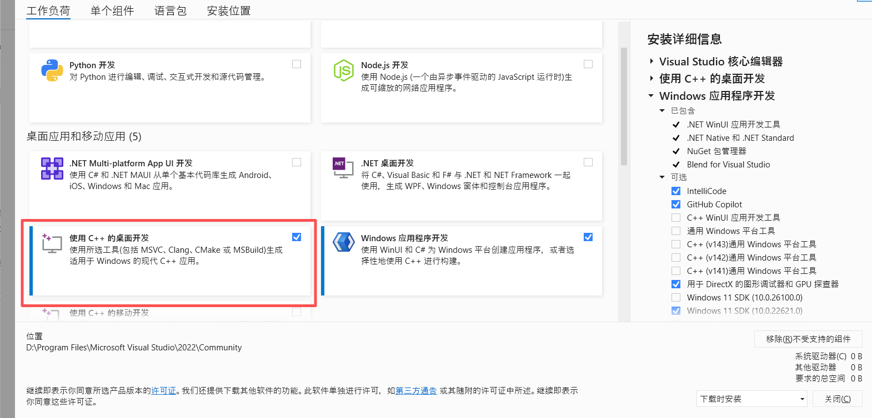Click NuGet 包管理器 included item

716,151
